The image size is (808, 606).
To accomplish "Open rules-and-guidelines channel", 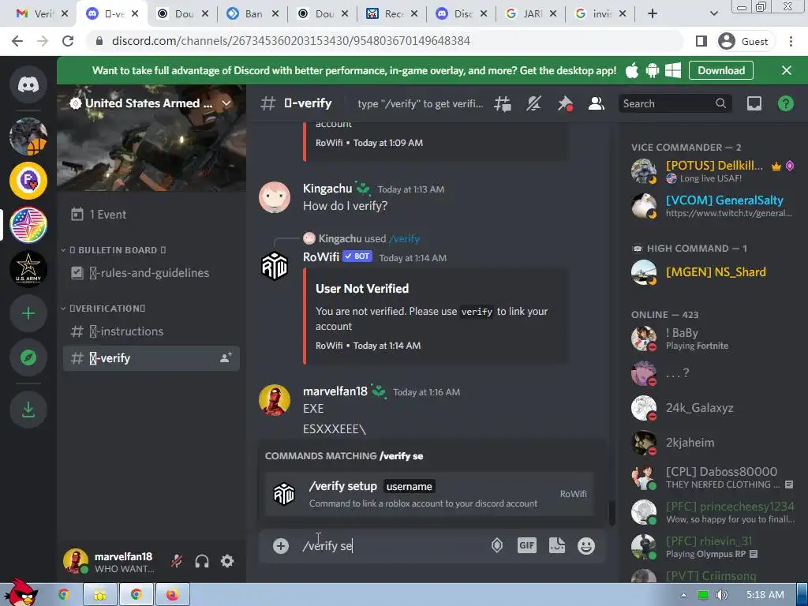I will [x=151, y=272].
